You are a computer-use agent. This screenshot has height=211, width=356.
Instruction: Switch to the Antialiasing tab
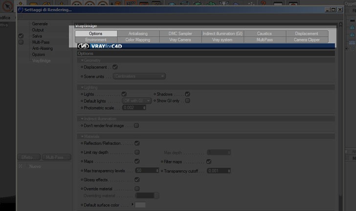click(x=138, y=34)
